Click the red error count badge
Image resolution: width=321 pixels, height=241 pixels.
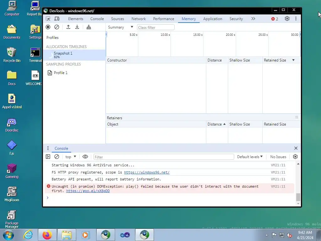coord(275,19)
